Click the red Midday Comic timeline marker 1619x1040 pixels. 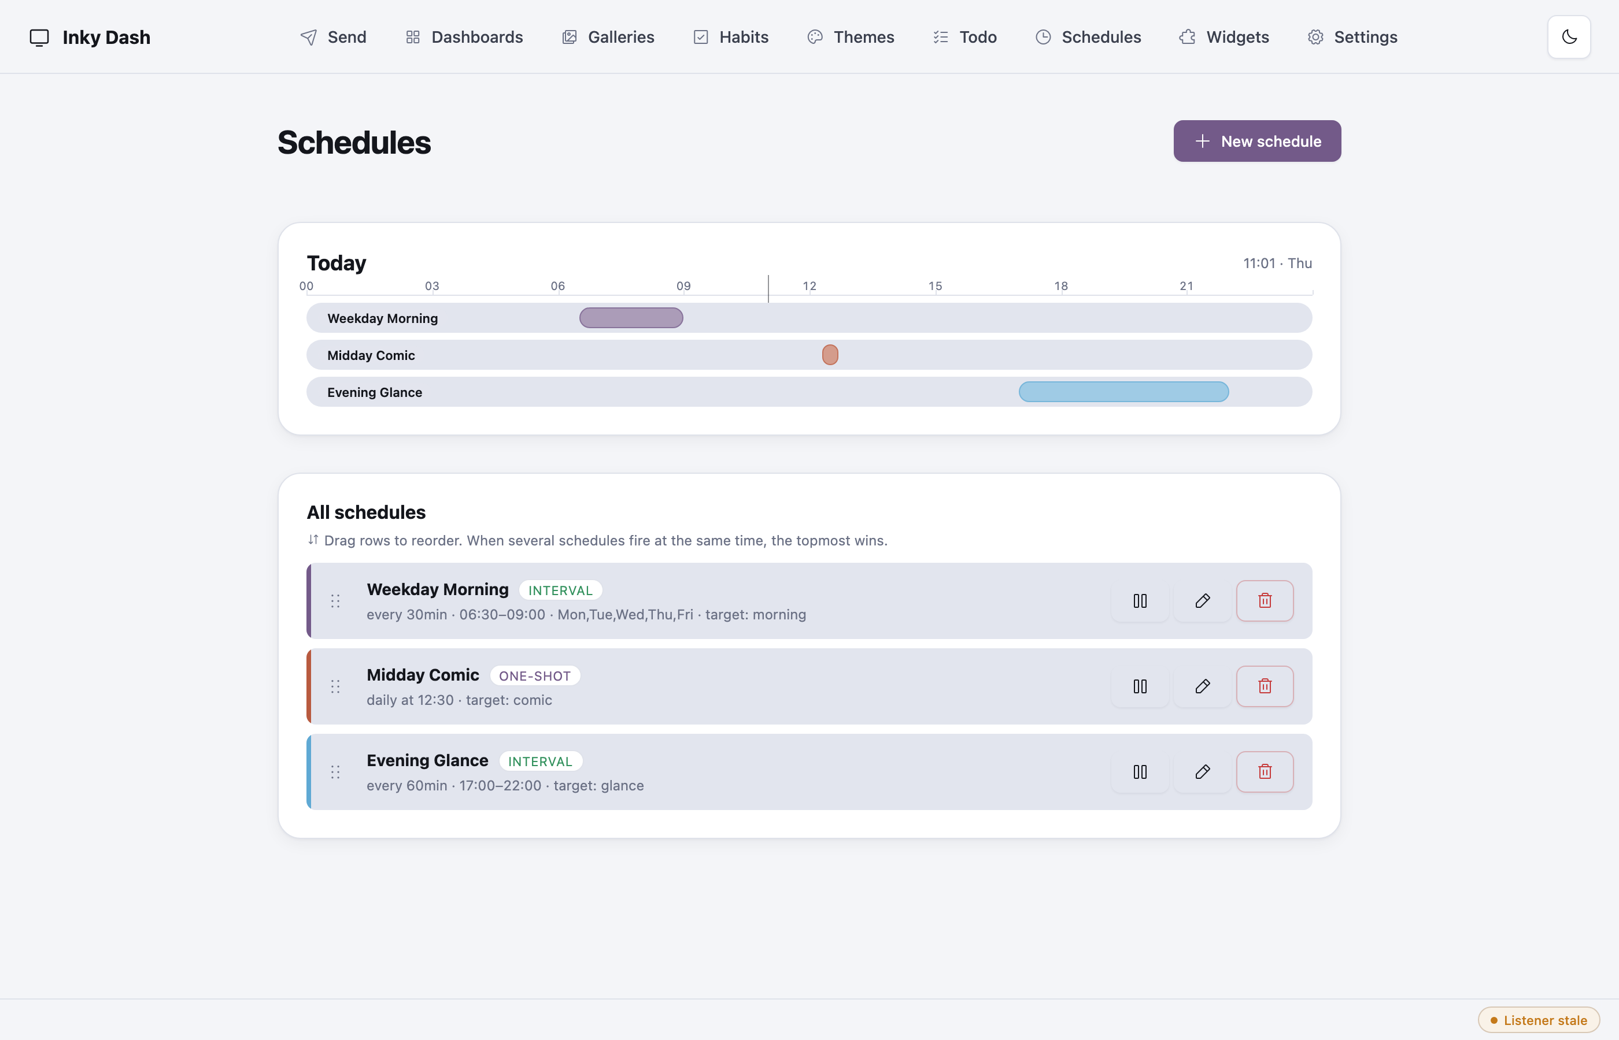pyautogui.click(x=830, y=355)
